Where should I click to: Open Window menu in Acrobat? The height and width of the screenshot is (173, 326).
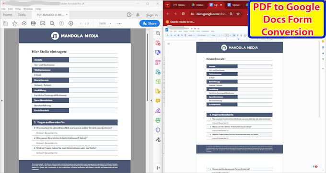pos(28,9)
